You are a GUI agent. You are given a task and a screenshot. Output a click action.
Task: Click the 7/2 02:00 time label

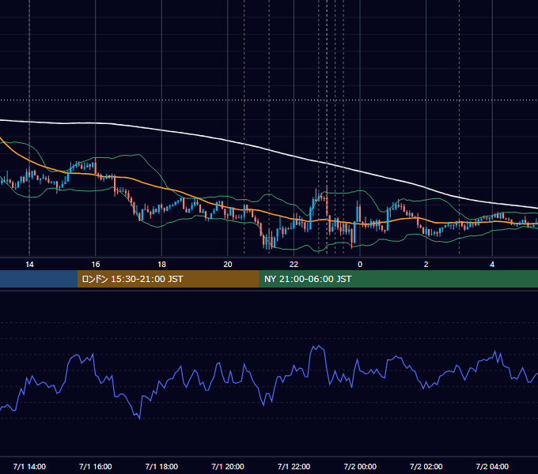(x=426, y=466)
